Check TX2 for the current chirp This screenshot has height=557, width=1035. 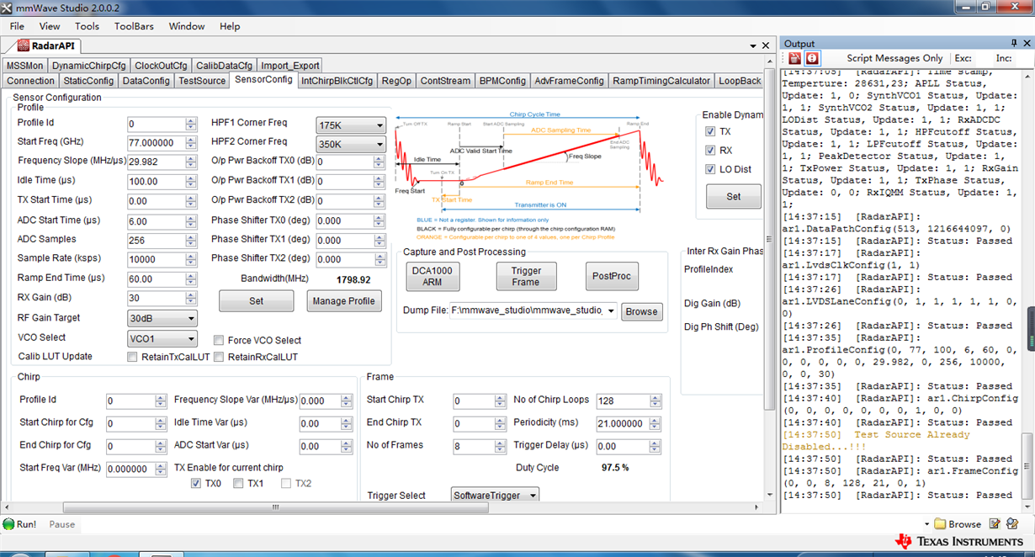click(286, 484)
